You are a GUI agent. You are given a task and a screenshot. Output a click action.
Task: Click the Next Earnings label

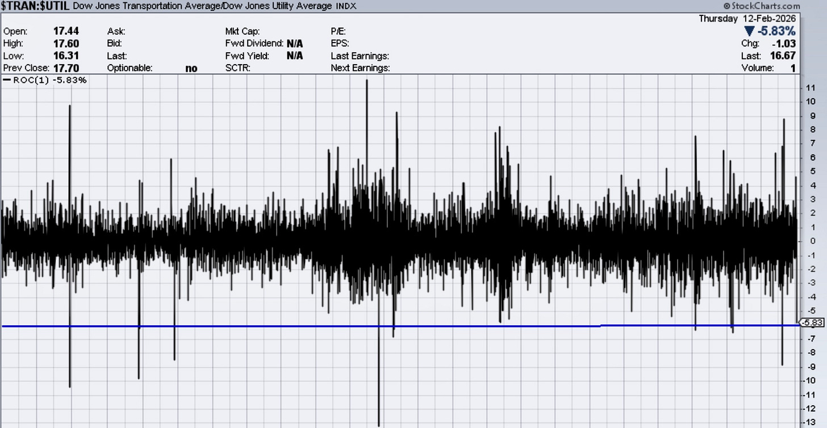[361, 68]
